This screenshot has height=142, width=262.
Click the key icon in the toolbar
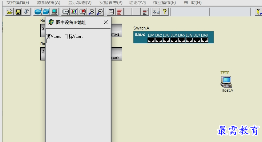pyautogui.click(x=156, y=12)
